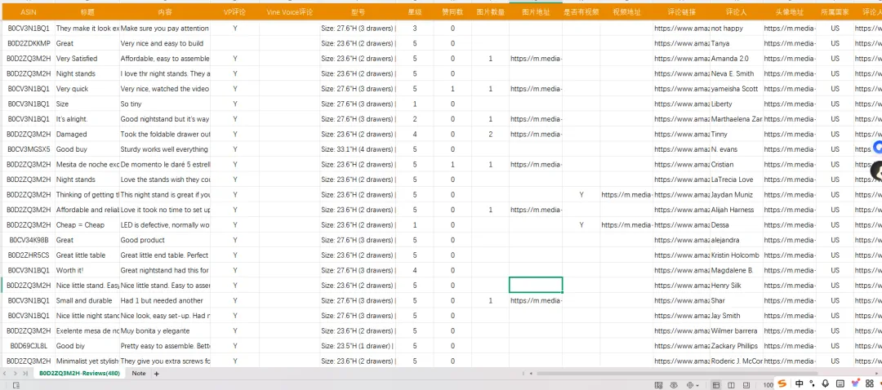
Task: Click the 是否有视频 column header cell
Action: 581,11
